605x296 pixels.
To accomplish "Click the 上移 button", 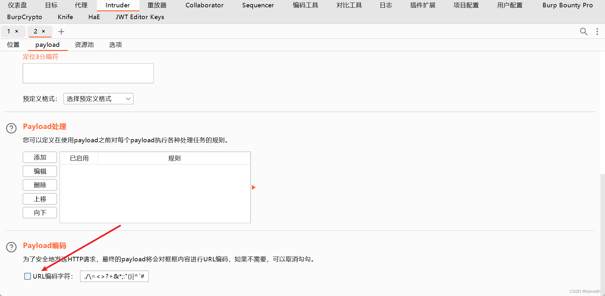I will (x=40, y=199).
